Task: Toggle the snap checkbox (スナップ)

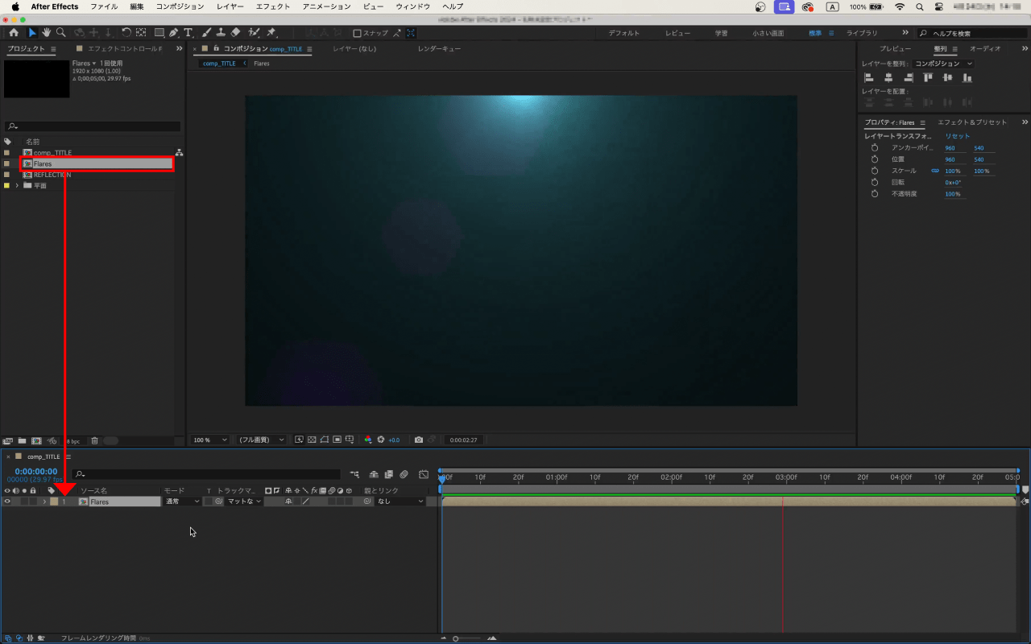Action: pyautogui.click(x=358, y=33)
